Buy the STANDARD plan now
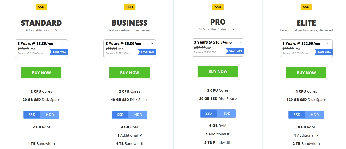The image size is (346, 149). [41, 73]
